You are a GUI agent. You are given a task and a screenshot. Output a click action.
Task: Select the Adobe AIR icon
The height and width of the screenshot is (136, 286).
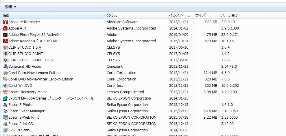[x=5, y=28]
